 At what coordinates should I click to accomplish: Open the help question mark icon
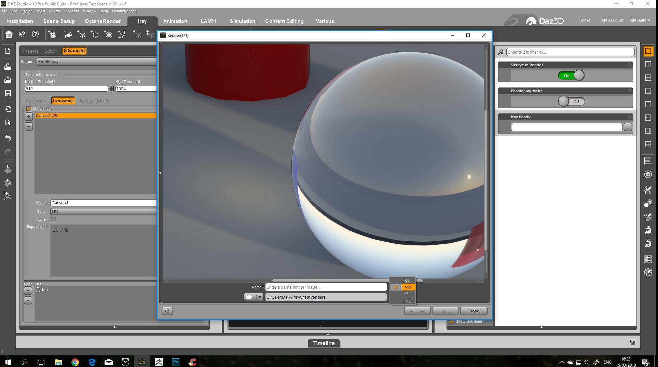35,34
